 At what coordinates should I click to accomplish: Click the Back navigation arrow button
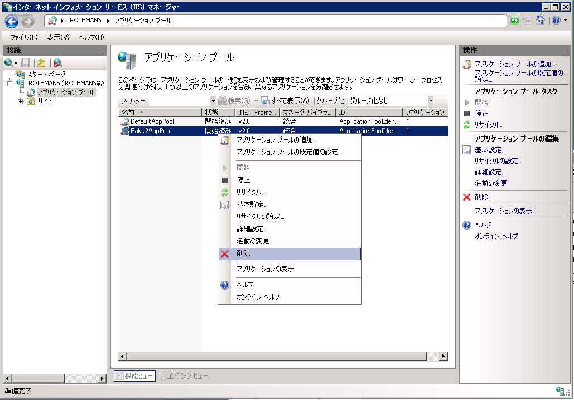point(12,22)
